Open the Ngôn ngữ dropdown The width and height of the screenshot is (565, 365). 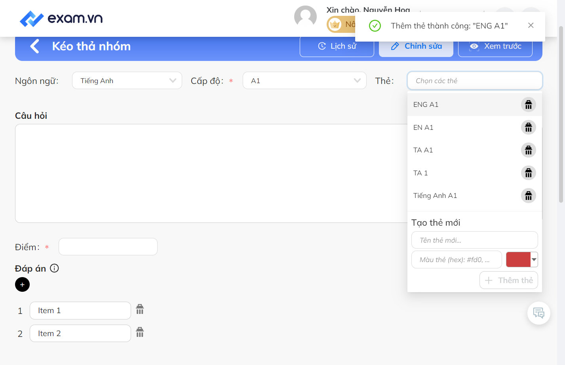pos(127,80)
